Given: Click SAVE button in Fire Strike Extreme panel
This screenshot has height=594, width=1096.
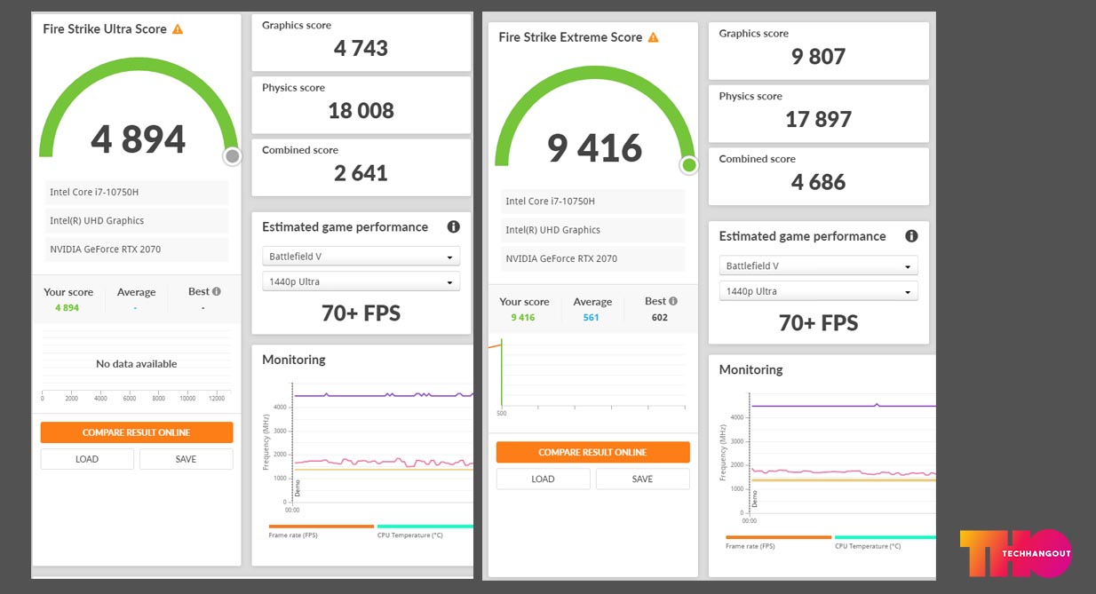Looking at the screenshot, I should point(642,479).
